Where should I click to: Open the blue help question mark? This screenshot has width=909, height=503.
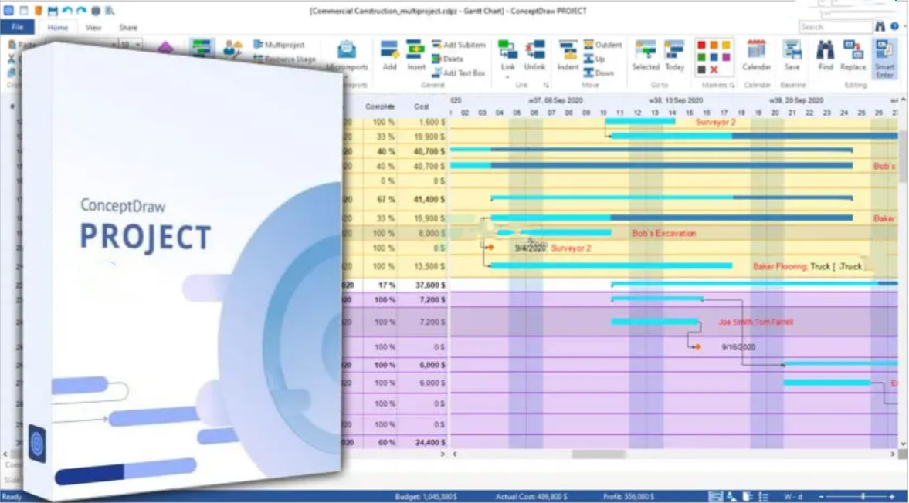click(x=894, y=27)
